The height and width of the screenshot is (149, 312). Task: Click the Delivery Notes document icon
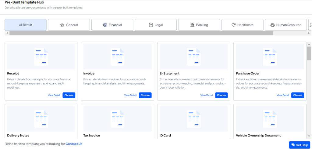[x=41, y=118]
